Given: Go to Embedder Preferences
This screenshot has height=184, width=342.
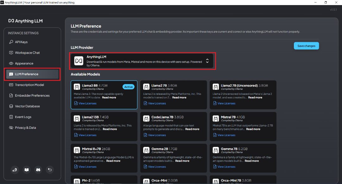Looking at the screenshot, I should click(x=32, y=95).
